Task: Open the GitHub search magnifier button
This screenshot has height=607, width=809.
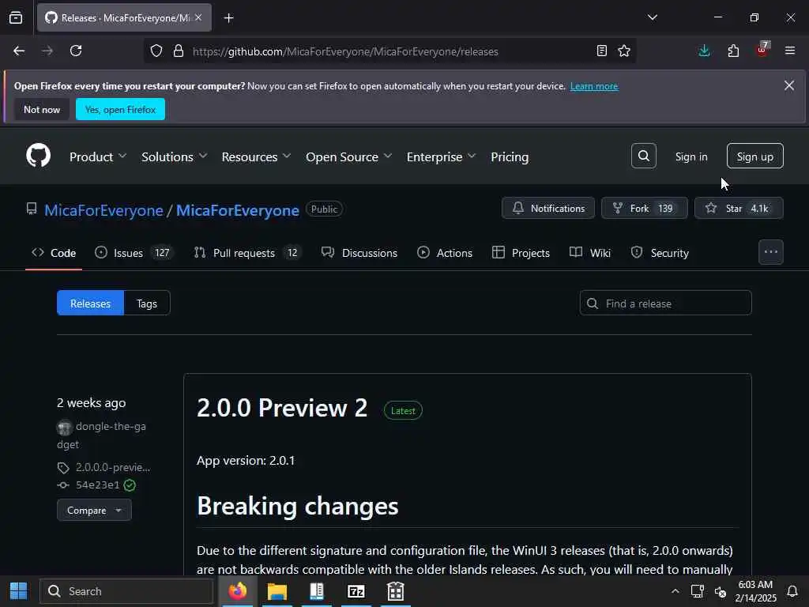Action: (643, 156)
